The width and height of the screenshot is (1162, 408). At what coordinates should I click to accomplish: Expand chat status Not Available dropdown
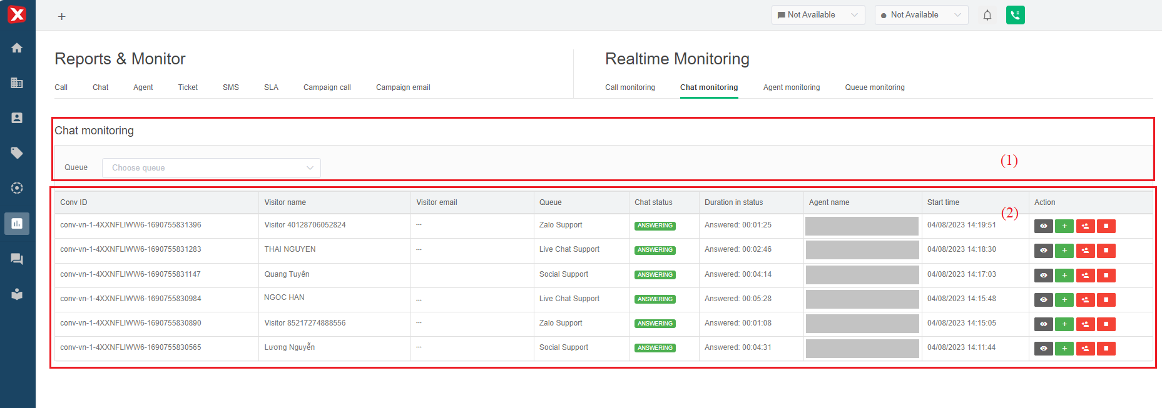pos(818,15)
